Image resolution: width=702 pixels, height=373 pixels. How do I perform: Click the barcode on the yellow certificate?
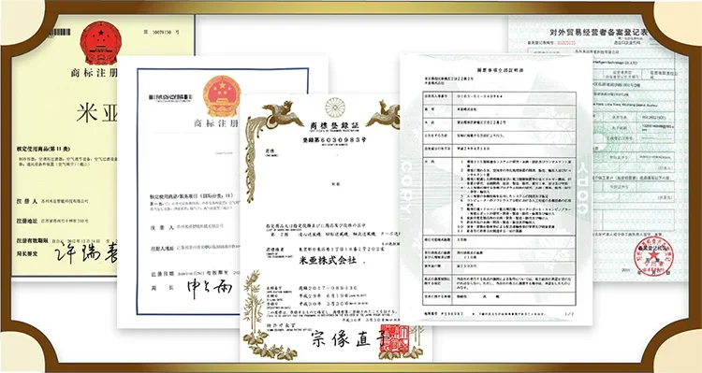tap(60, 32)
